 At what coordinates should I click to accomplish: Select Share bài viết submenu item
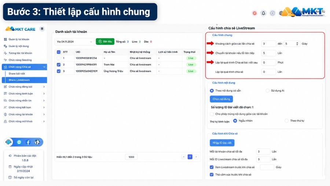pos(17,74)
